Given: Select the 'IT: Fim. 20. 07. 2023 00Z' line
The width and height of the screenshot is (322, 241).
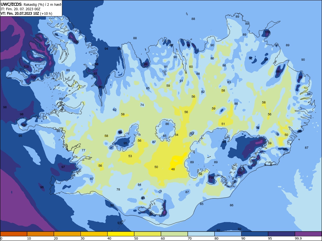Looking at the screenshot, I should [x=20, y=9].
